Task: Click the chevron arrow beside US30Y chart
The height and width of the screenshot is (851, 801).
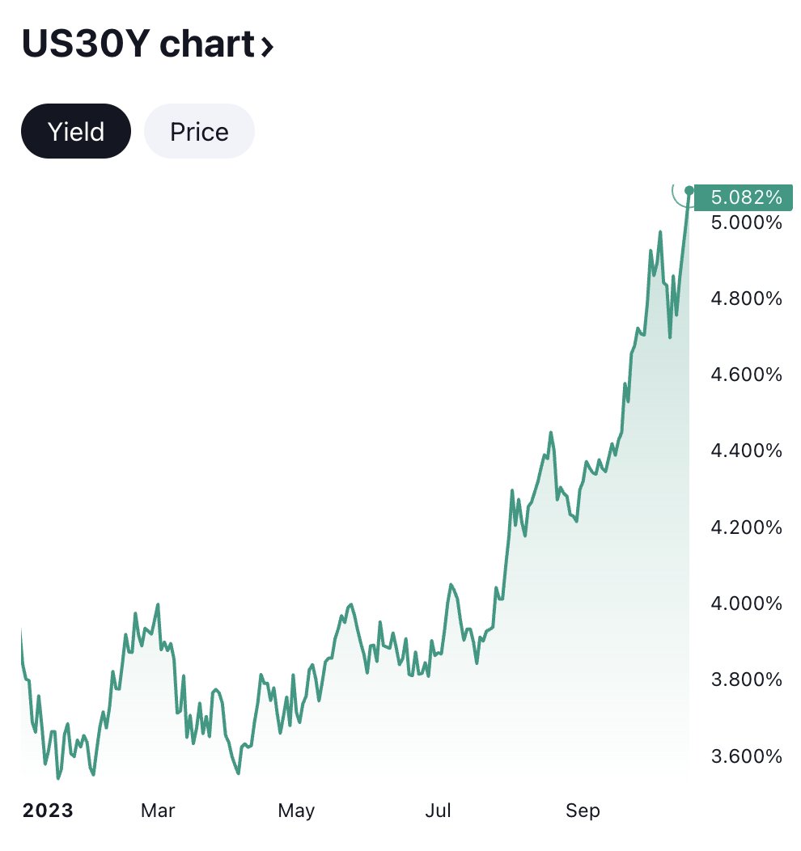Action: (x=267, y=47)
